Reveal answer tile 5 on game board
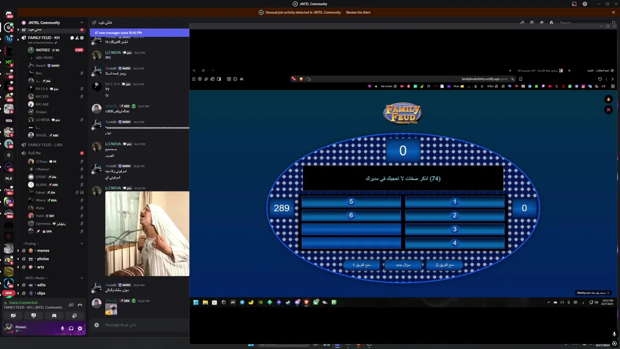 pyautogui.click(x=351, y=202)
